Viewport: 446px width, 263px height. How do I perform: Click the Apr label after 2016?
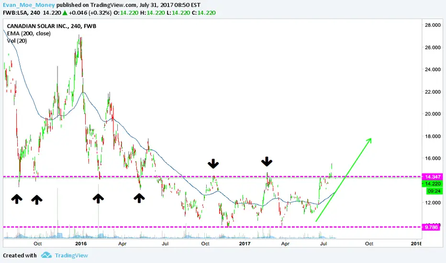[x=123, y=244]
